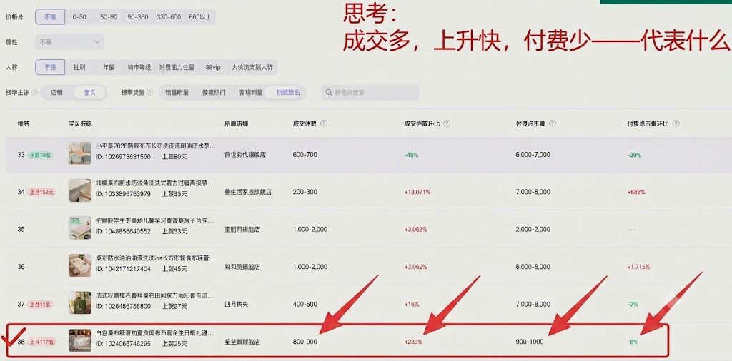Click help icon beside 付费点击量 header

(x=553, y=123)
